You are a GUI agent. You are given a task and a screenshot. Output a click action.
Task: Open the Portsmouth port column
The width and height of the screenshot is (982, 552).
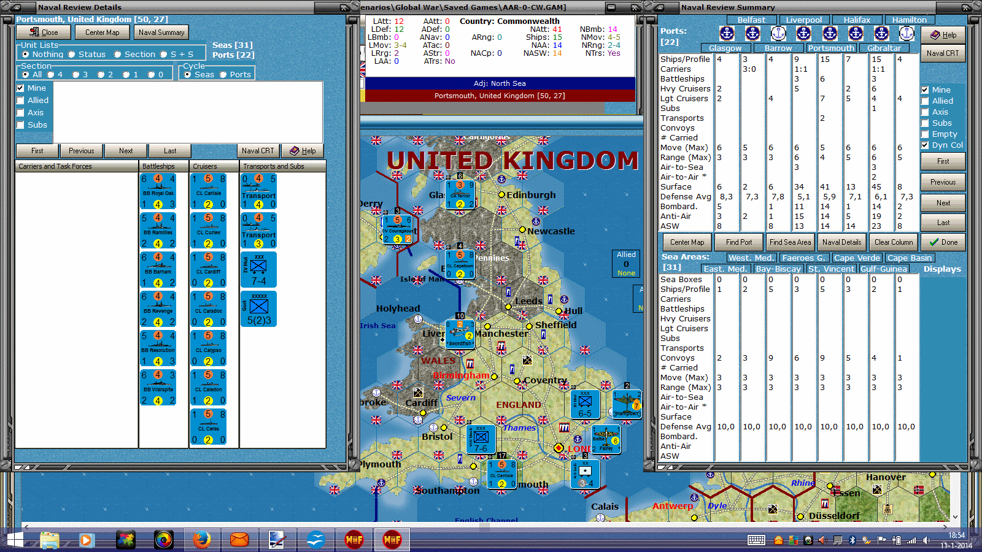[831, 48]
